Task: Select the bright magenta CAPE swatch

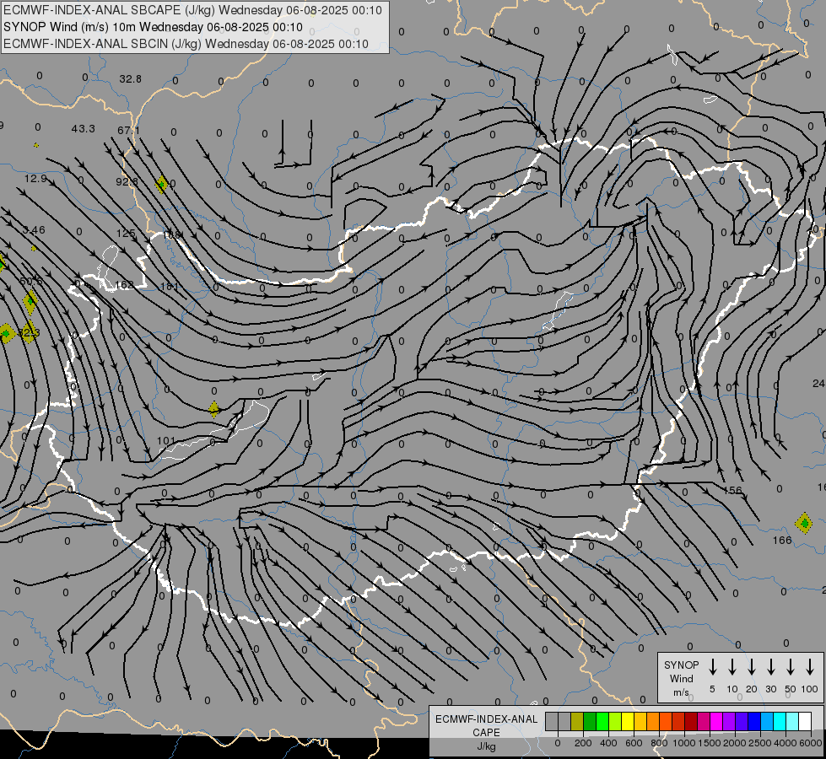Action: (x=716, y=721)
